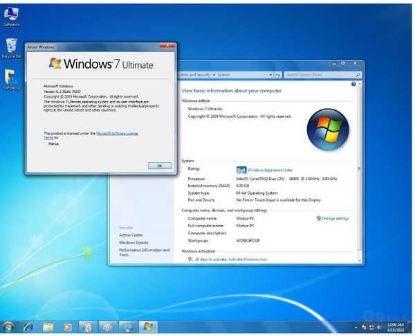
Task: Click the 64-bit Operating System value
Action: pyautogui.click(x=257, y=193)
